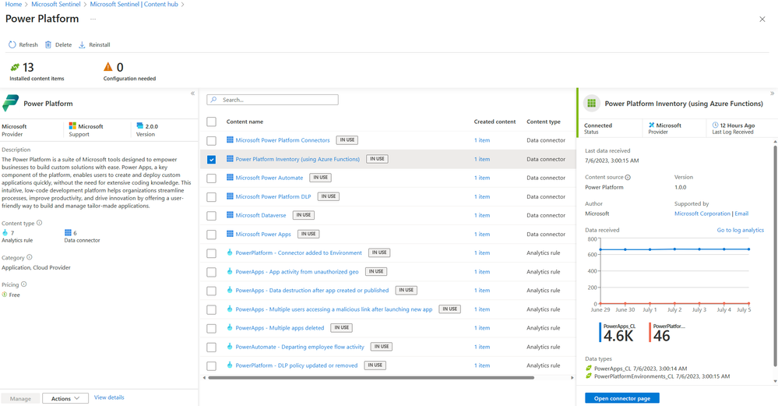
Task: Click the Data connector count icon on left panel
Action: (x=68, y=232)
